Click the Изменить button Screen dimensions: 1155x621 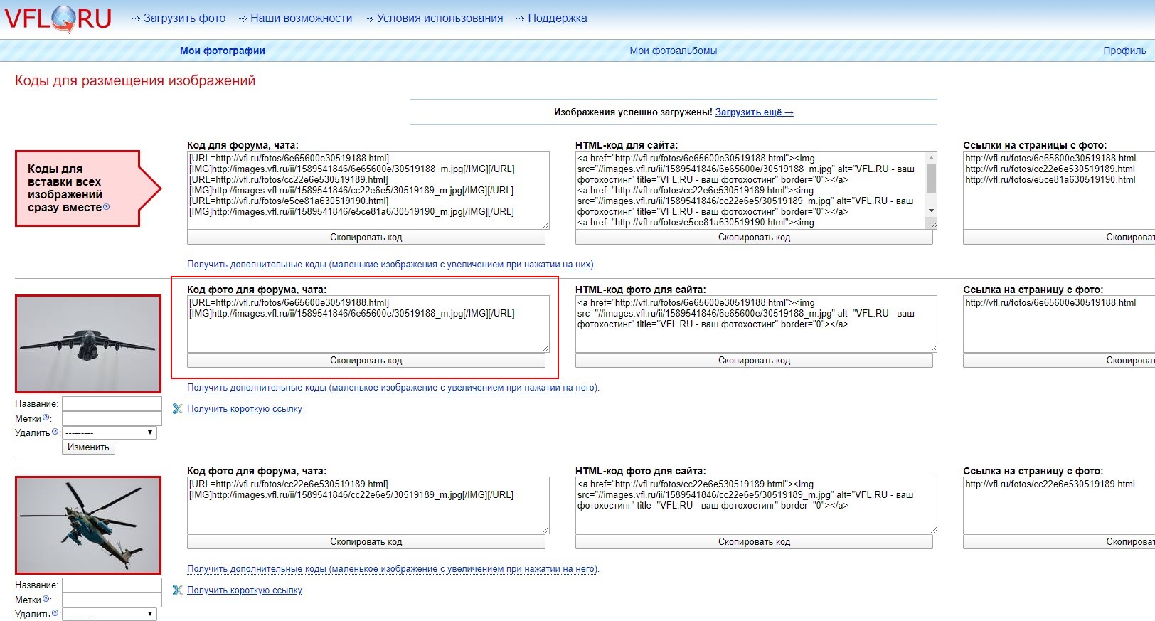pos(88,447)
